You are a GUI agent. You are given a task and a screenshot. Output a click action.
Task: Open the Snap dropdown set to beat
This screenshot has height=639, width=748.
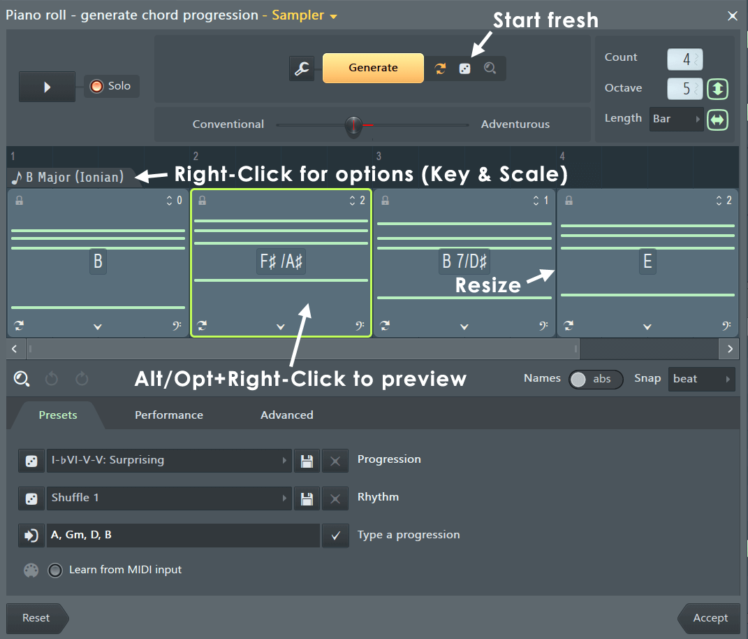tap(701, 379)
